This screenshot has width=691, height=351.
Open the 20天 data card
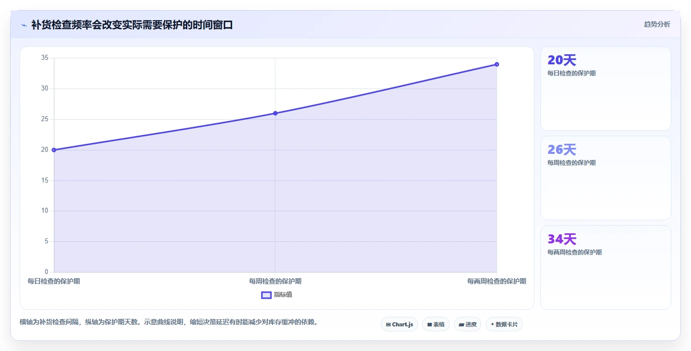(x=605, y=89)
